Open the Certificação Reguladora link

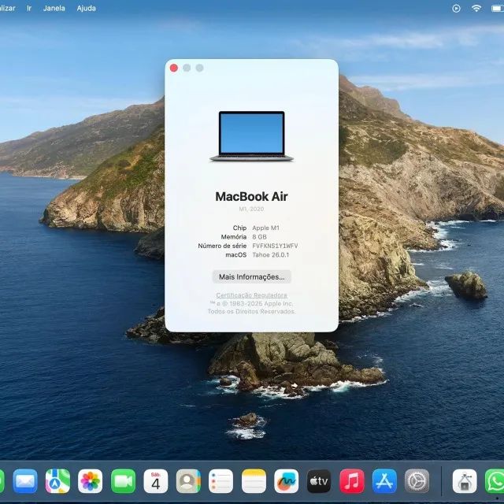[x=252, y=295]
